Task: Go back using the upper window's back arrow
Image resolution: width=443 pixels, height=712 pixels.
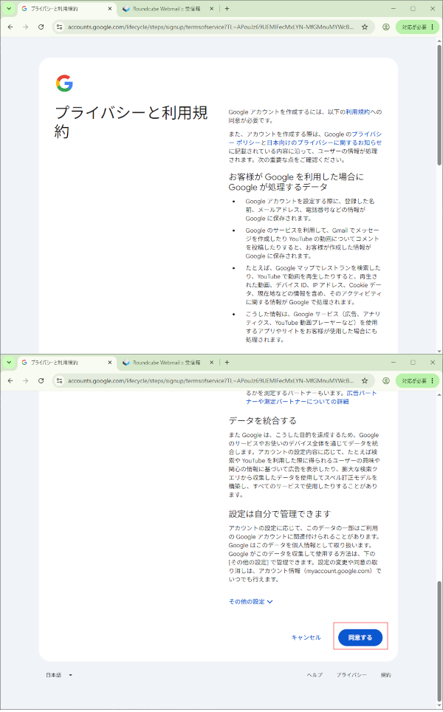Action: click(x=10, y=27)
